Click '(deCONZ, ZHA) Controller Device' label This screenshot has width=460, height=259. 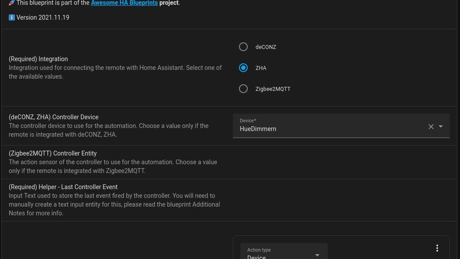(x=54, y=117)
